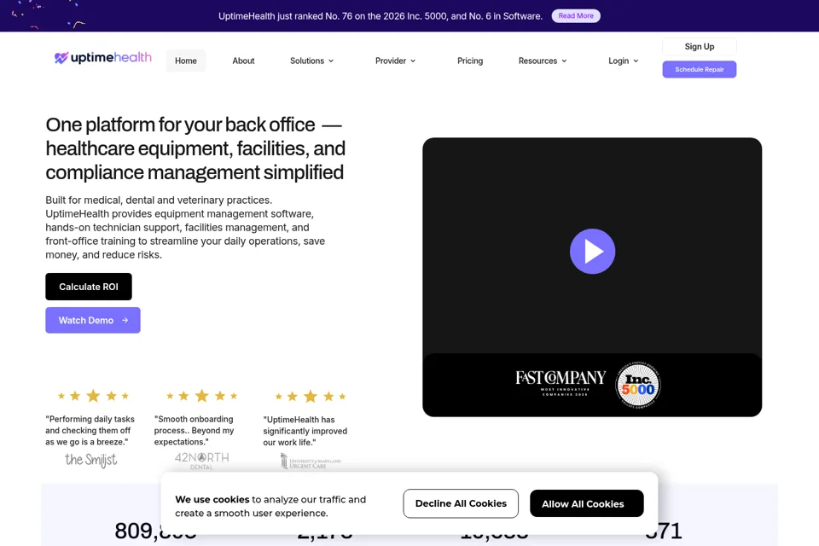Click the Smilist logo
The height and width of the screenshot is (546, 819).
coord(91,460)
